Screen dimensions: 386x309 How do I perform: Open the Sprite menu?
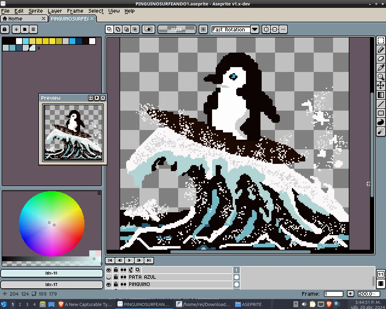[36, 11]
